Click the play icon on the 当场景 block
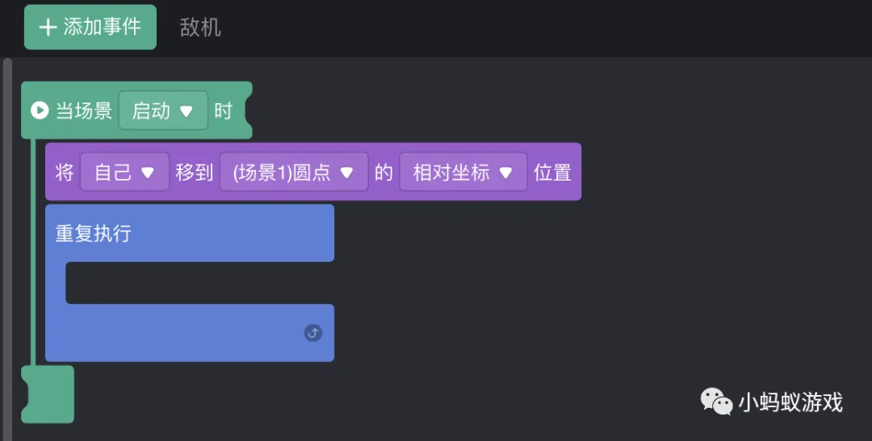872x441 pixels. click(x=40, y=110)
